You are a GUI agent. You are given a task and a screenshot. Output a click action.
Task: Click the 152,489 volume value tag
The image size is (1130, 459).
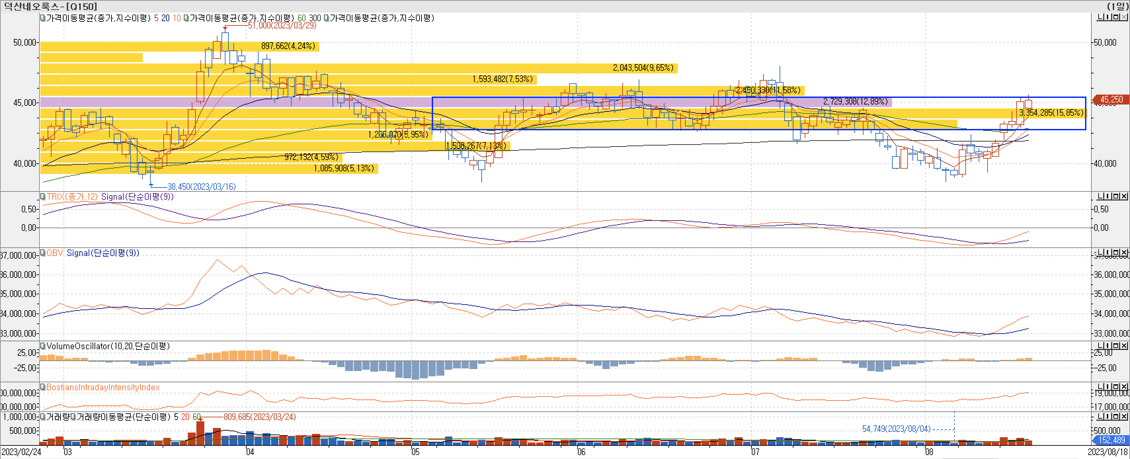pos(1111,440)
